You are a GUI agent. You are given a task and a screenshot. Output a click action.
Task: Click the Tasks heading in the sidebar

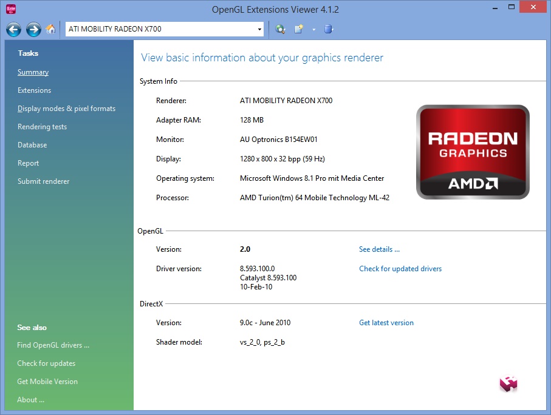point(28,53)
